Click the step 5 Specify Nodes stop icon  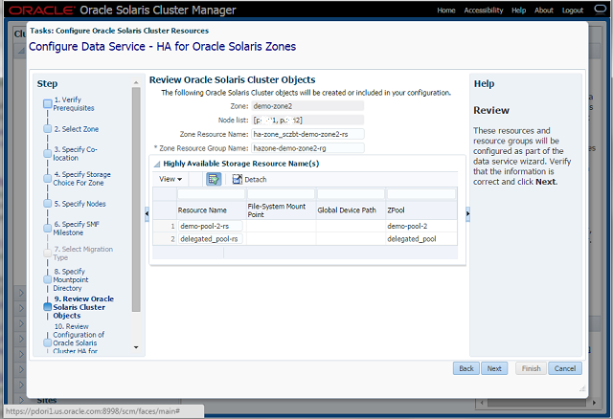[47, 204]
